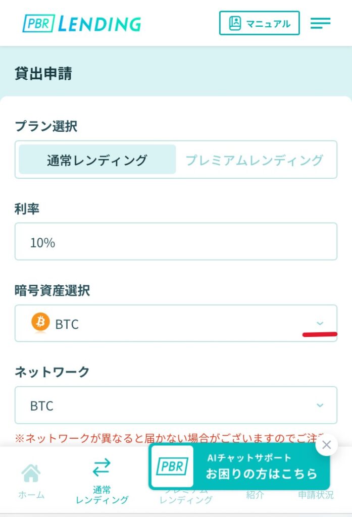The height and width of the screenshot is (517, 352).
Task: Click the chevron arrow in ネットワーク box
Action: pyautogui.click(x=320, y=405)
